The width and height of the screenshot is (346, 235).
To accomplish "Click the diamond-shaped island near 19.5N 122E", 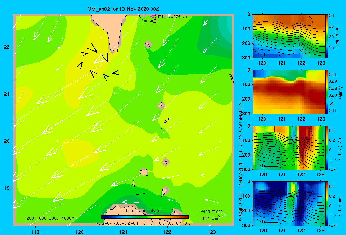I will pos(165,162).
